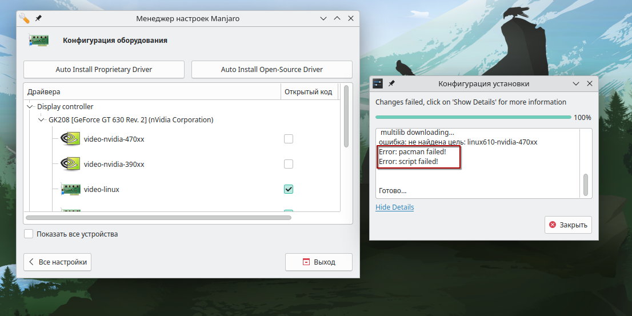Click the card icon next to video-linux

click(x=70, y=190)
